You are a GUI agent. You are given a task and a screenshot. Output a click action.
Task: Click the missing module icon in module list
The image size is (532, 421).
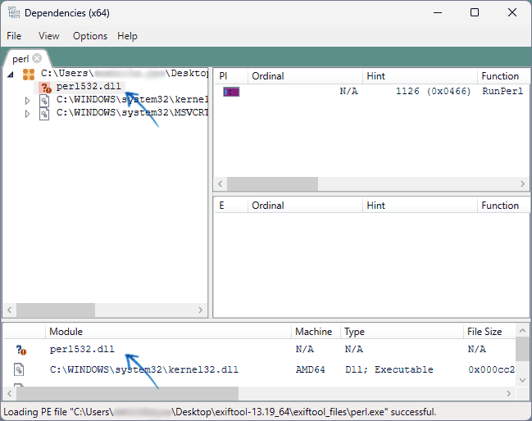[20, 350]
